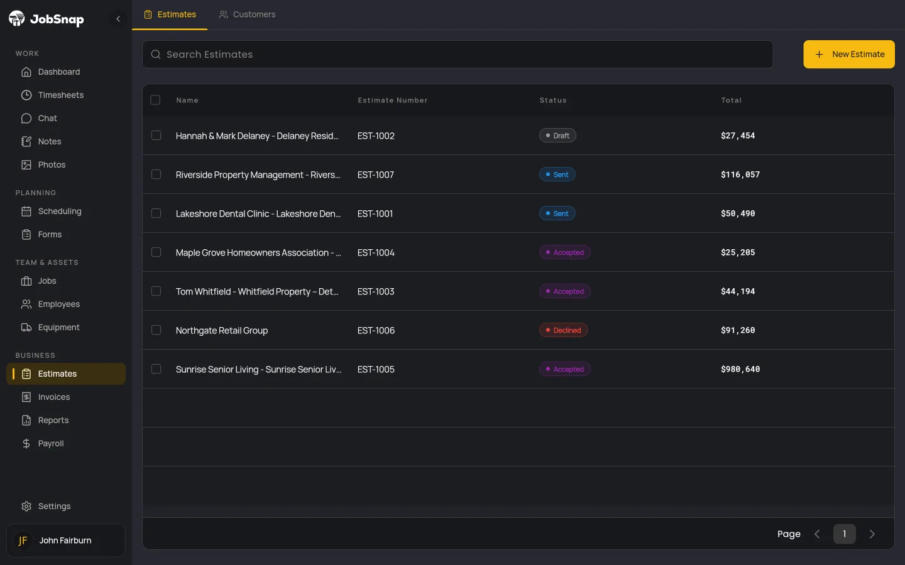
Task: Toggle the select-all checkbox in table header
Action: [156, 100]
